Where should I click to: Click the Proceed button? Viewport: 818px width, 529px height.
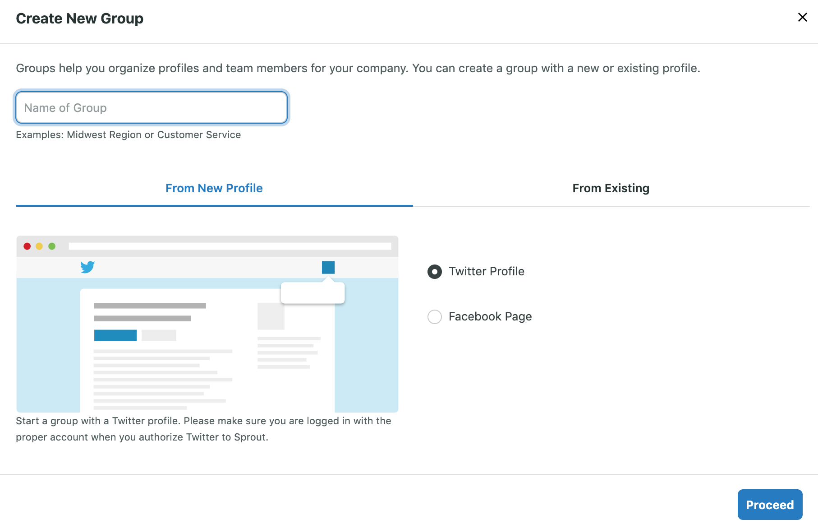[770, 505]
